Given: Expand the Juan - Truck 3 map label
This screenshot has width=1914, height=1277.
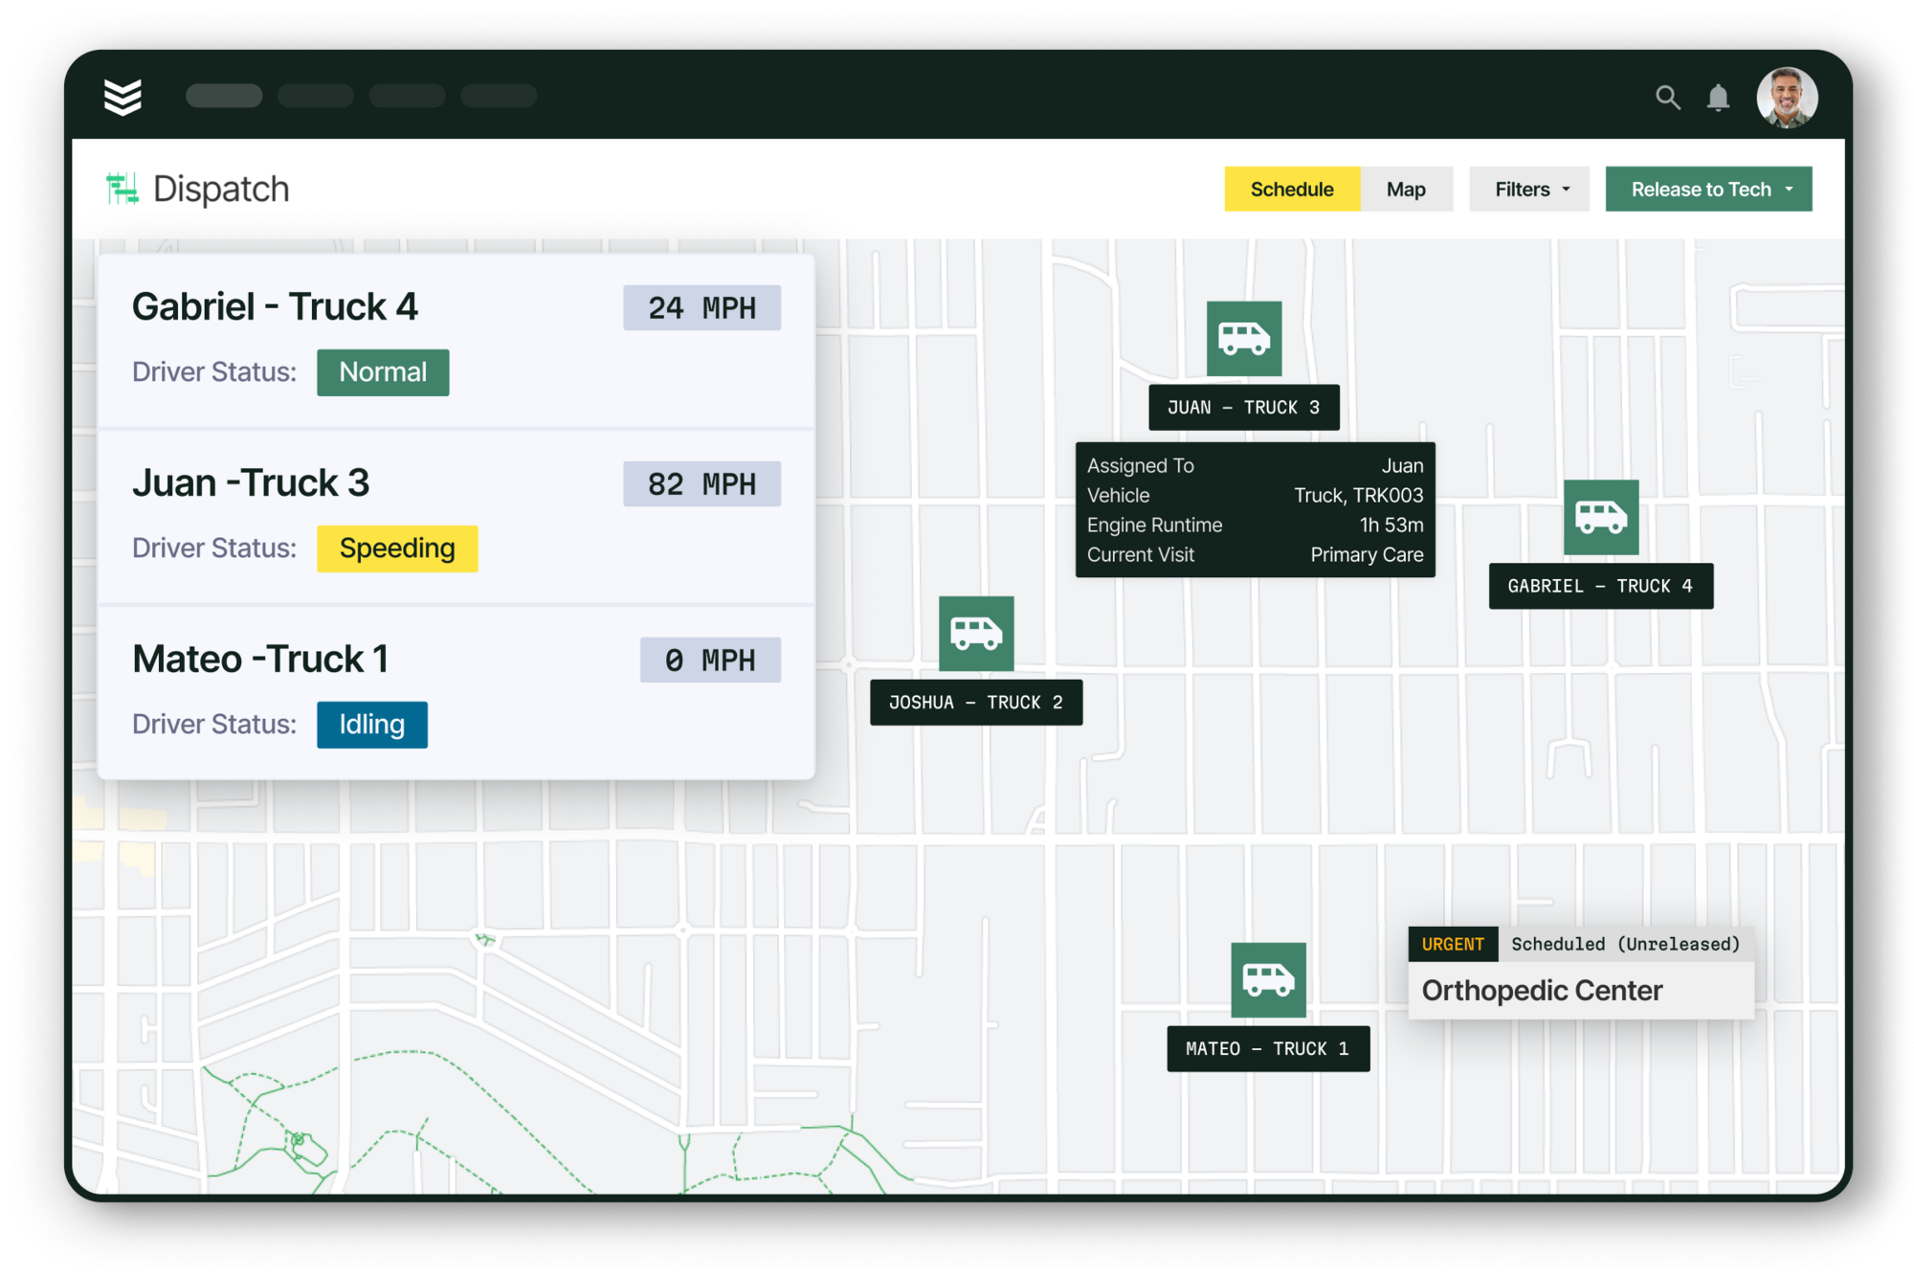Looking at the screenshot, I should [1243, 407].
